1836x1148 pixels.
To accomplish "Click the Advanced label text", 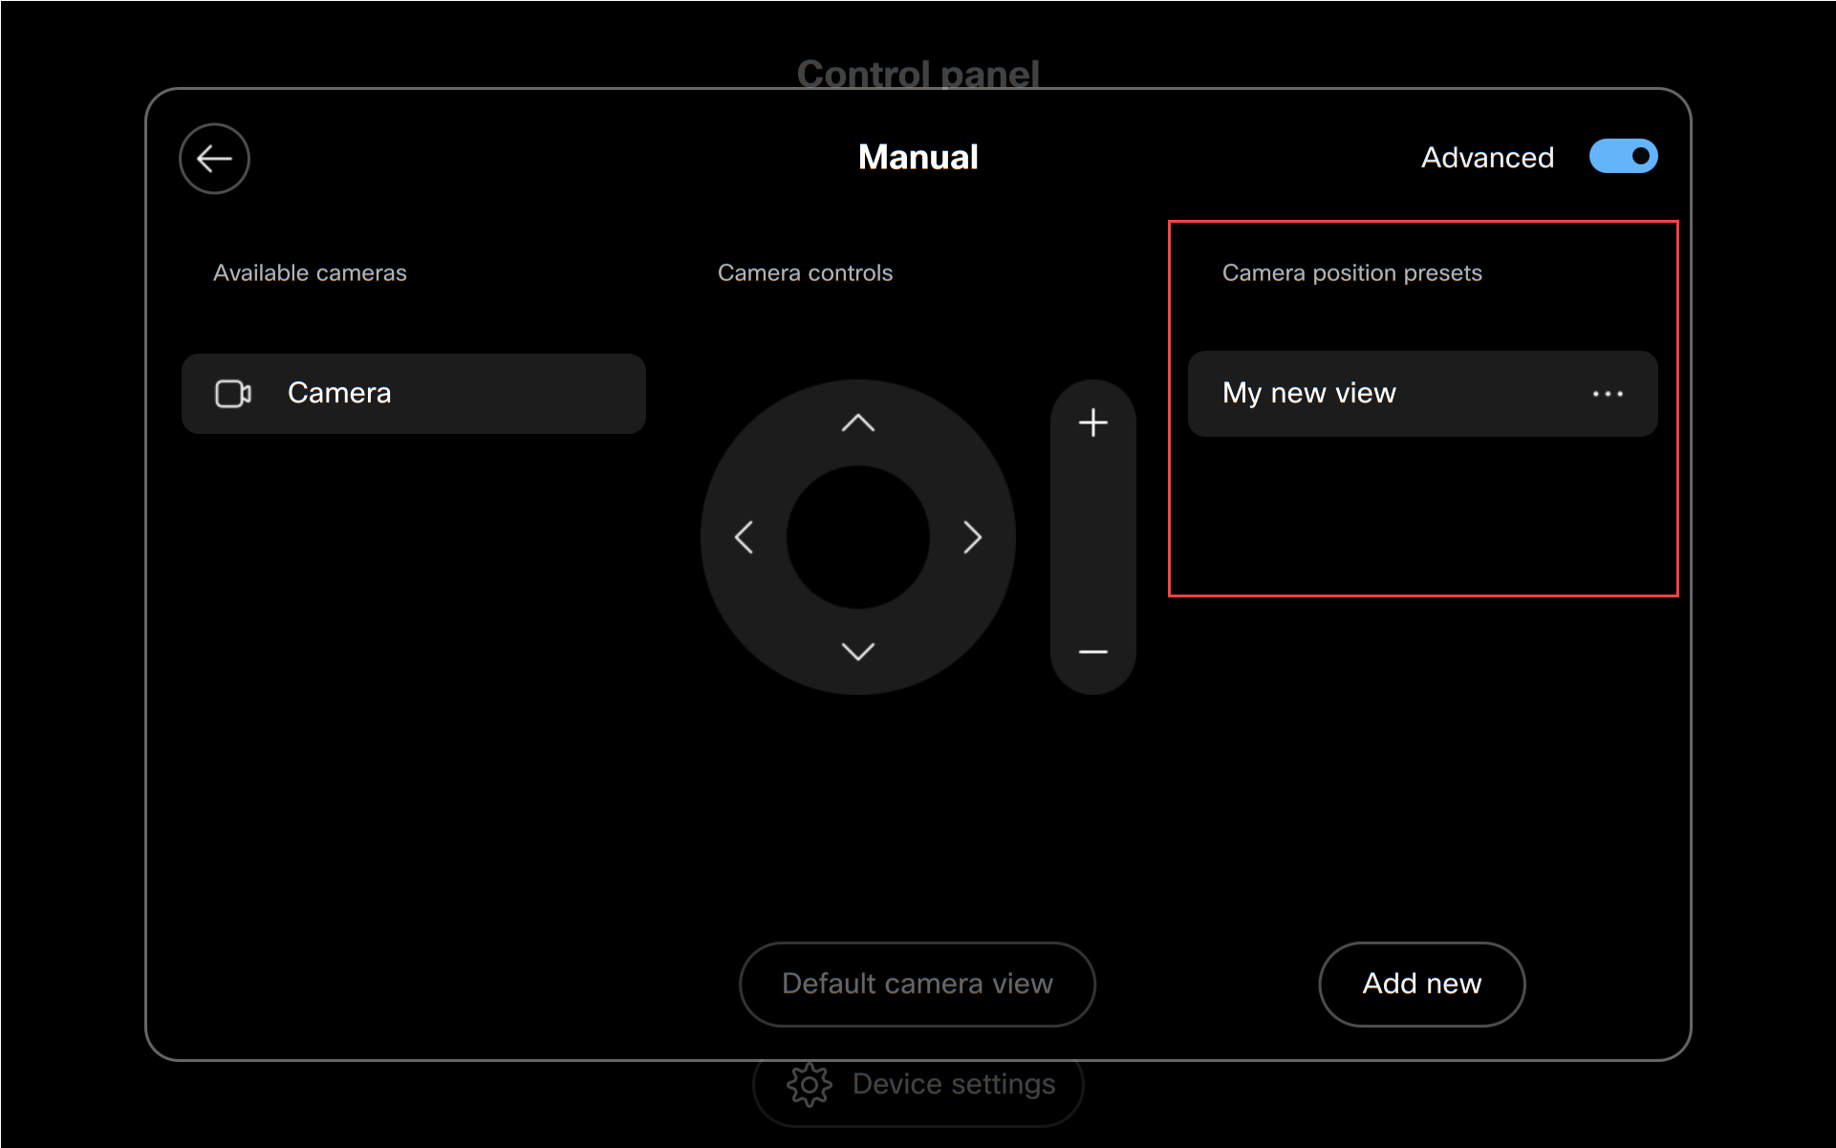I will pyautogui.click(x=1486, y=158).
